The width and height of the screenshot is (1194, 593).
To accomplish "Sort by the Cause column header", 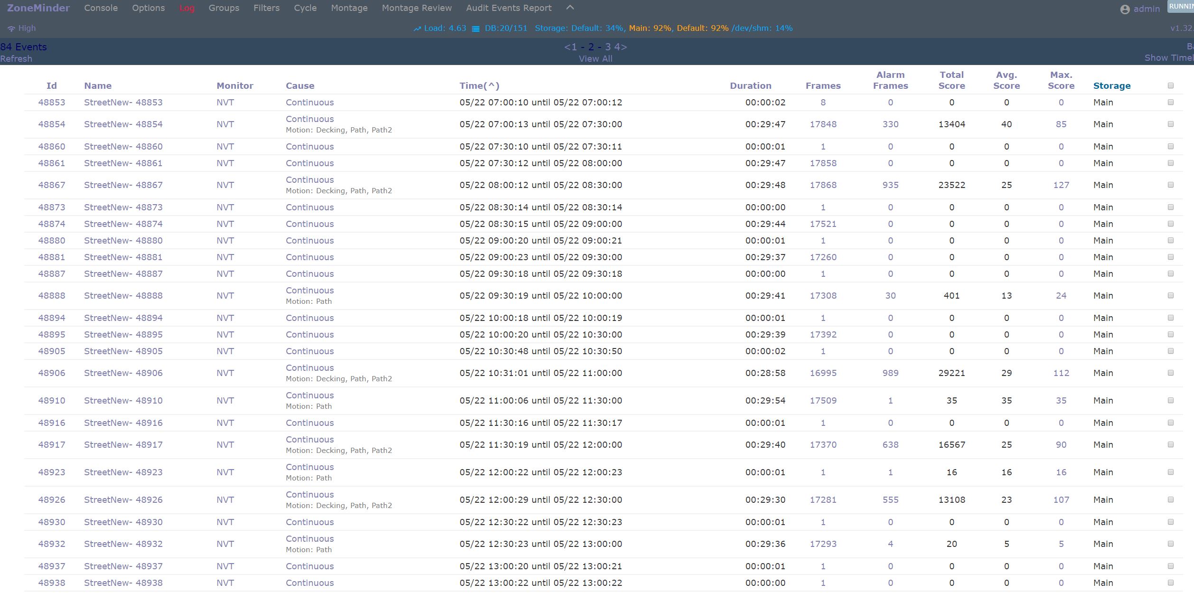I will [x=300, y=86].
